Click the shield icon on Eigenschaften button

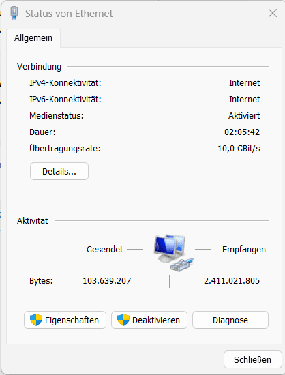36,320
